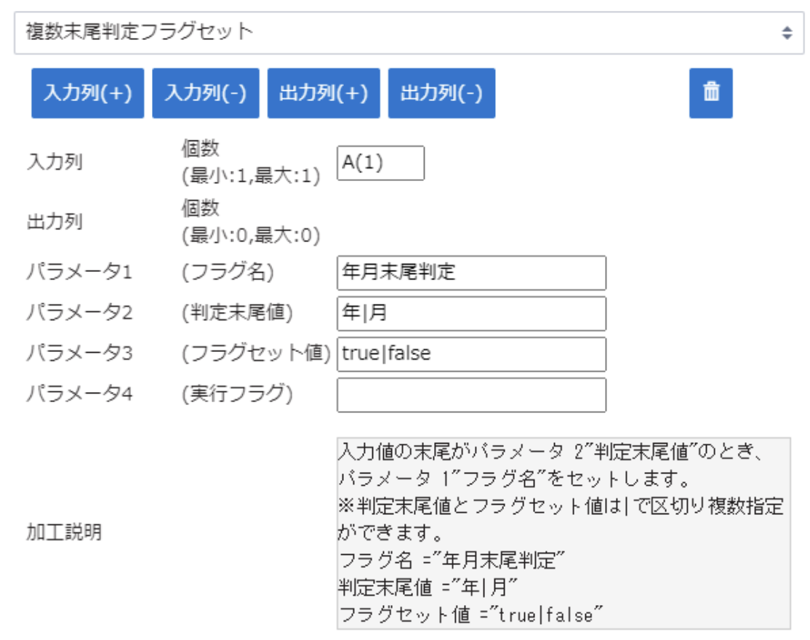
Task: Click the 入力列(+) button
Action: click(x=88, y=93)
